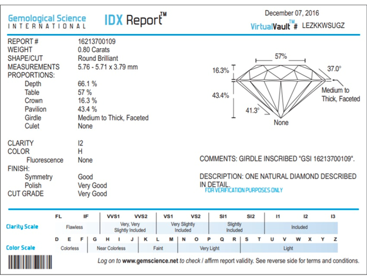Click the Very Slightly Included scale segment

(183, 227)
